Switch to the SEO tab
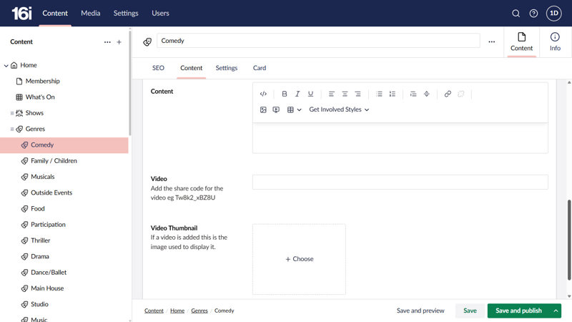 point(158,68)
